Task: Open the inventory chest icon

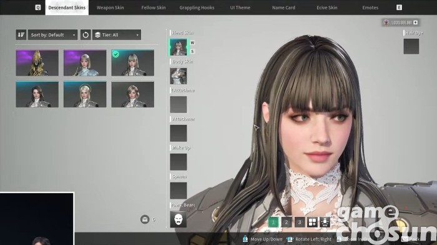Action: (145, 219)
